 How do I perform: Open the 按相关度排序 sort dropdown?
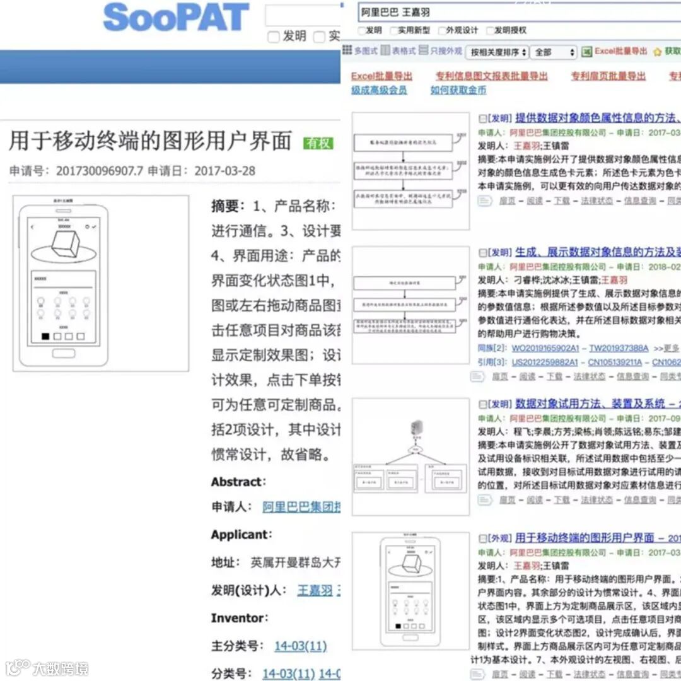[x=498, y=52]
